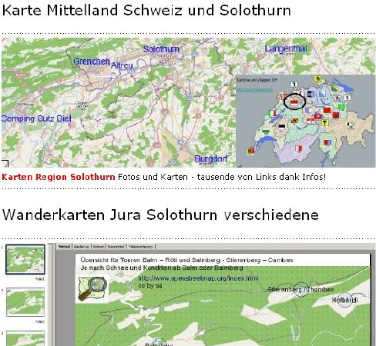
Task: Click the openstreetmap.org URL on the slide
Action: [198, 278]
